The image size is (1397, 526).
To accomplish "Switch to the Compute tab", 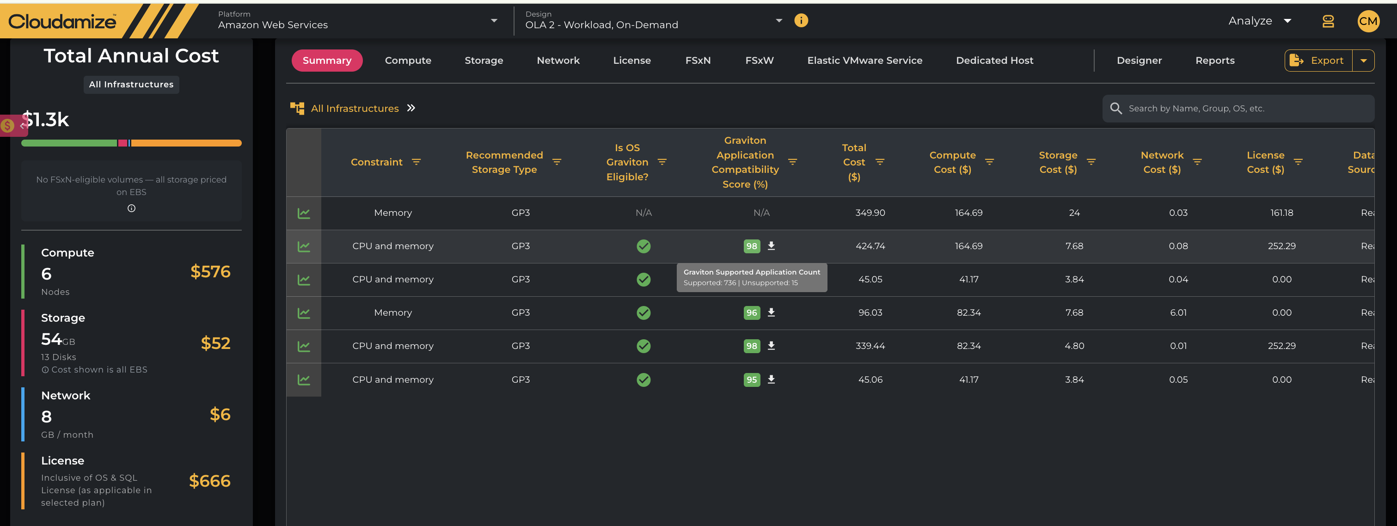I will pos(408,61).
